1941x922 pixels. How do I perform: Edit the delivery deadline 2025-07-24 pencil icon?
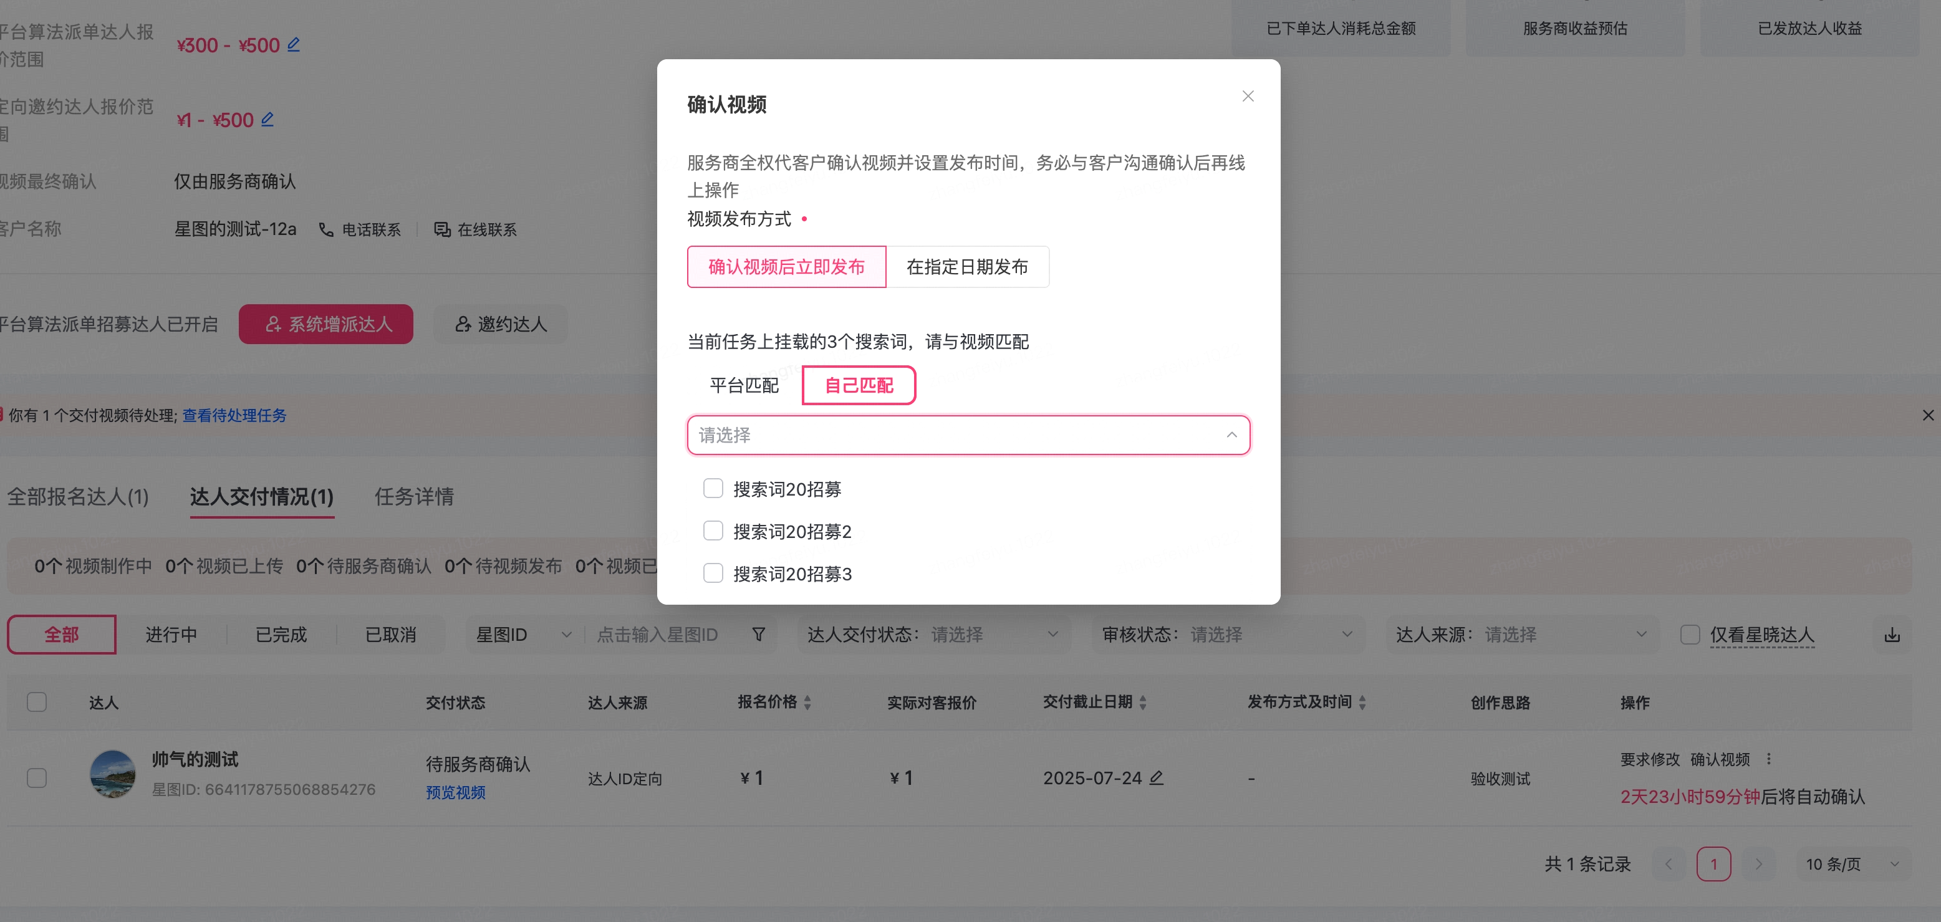[x=1157, y=777]
